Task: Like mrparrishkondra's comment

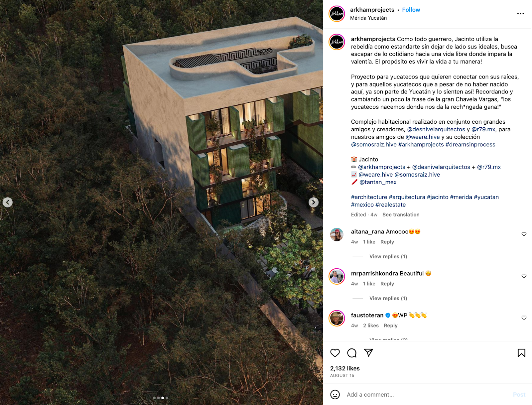Action: (x=524, y=276)
